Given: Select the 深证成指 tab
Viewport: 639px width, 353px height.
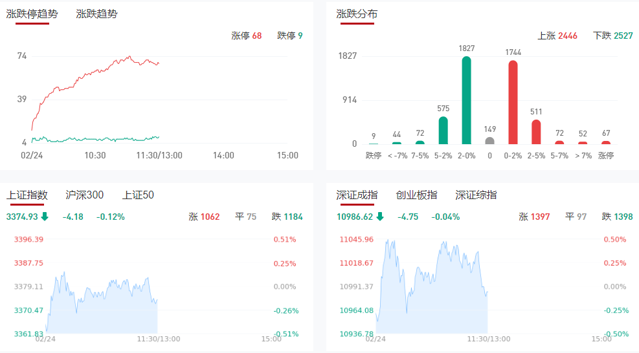Looking at the screenshot, I should click(x=357, y=195).
